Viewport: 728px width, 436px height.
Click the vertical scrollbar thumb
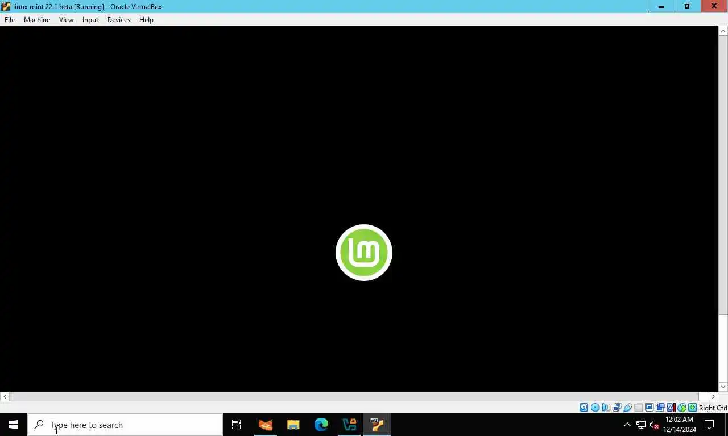[x=723, y=174]
